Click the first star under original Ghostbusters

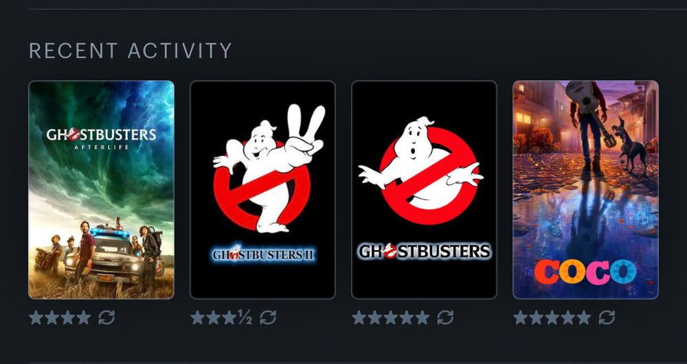point(359,317)
